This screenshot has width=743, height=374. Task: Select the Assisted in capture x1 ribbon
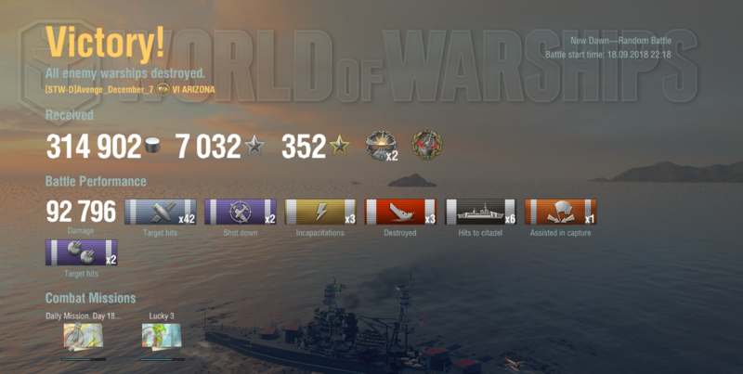pyautogui.click(x=561, y=212)
